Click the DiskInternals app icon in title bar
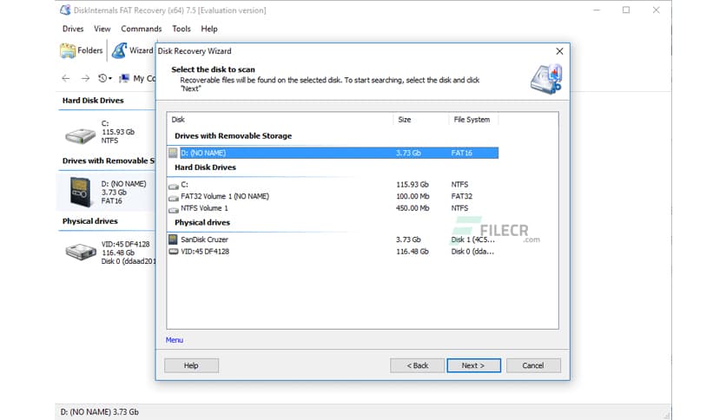The width and height of the screenshot is (726, 420). tap(65, 10)
